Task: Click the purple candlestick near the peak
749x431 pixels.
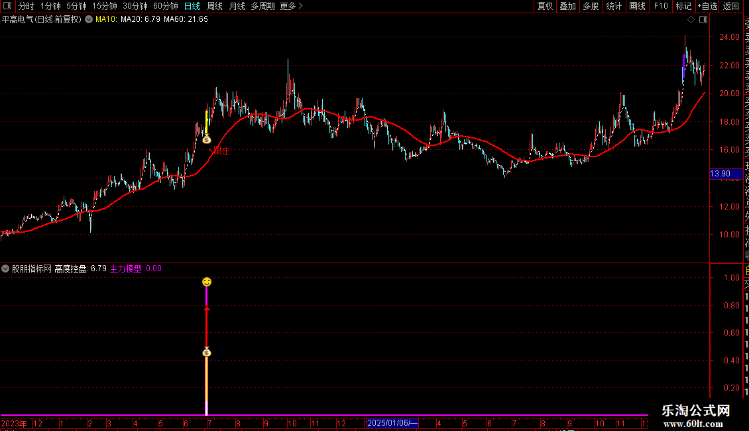Action: (683, 66)
